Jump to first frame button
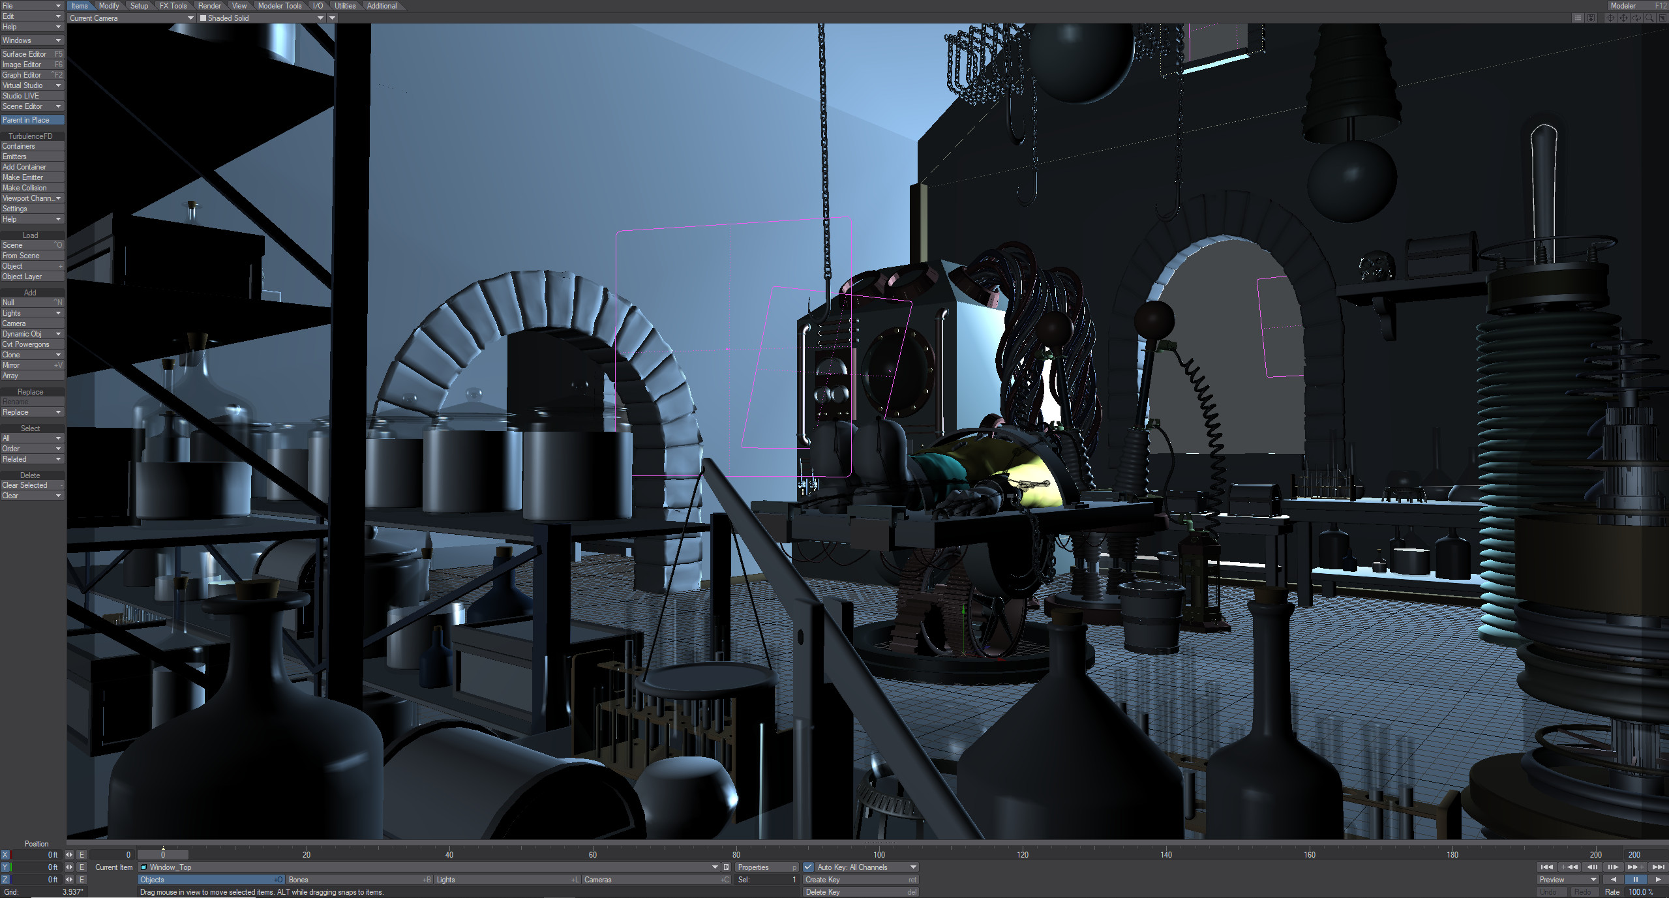Viewport: 1669px width, 898px height. [x=1547, y=867]
